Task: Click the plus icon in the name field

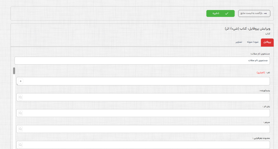Action: pos(21,81)
